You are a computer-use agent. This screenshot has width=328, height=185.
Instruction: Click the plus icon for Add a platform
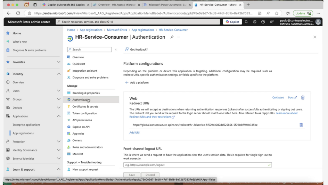pos(127,82)
